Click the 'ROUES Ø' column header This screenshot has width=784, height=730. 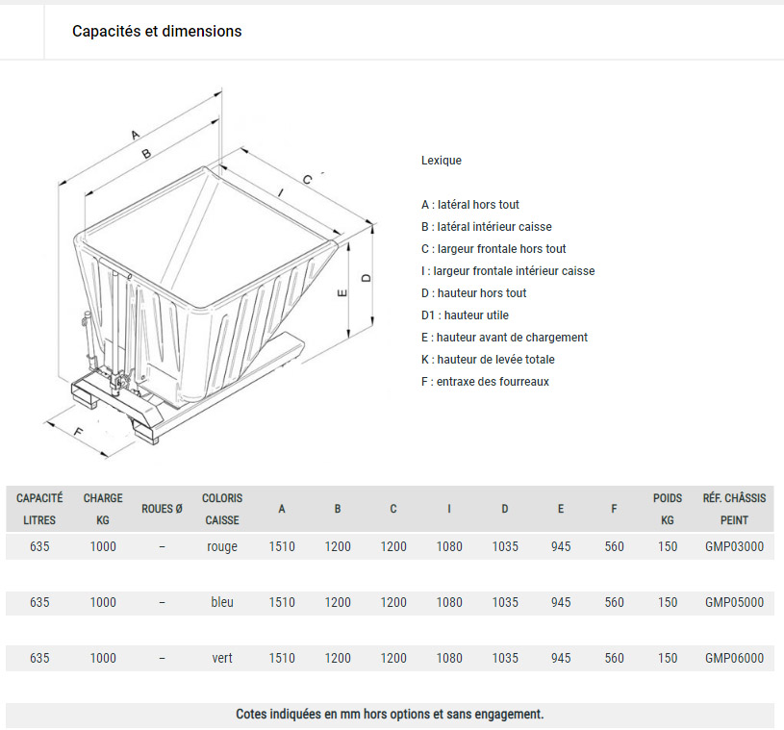point(162,509)
